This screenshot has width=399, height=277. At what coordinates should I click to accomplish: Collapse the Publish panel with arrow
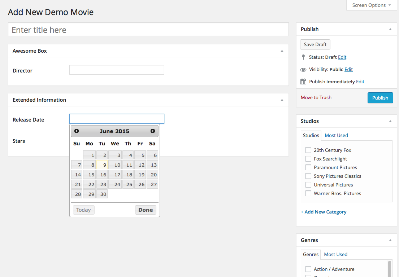click(x=390, y=29)
